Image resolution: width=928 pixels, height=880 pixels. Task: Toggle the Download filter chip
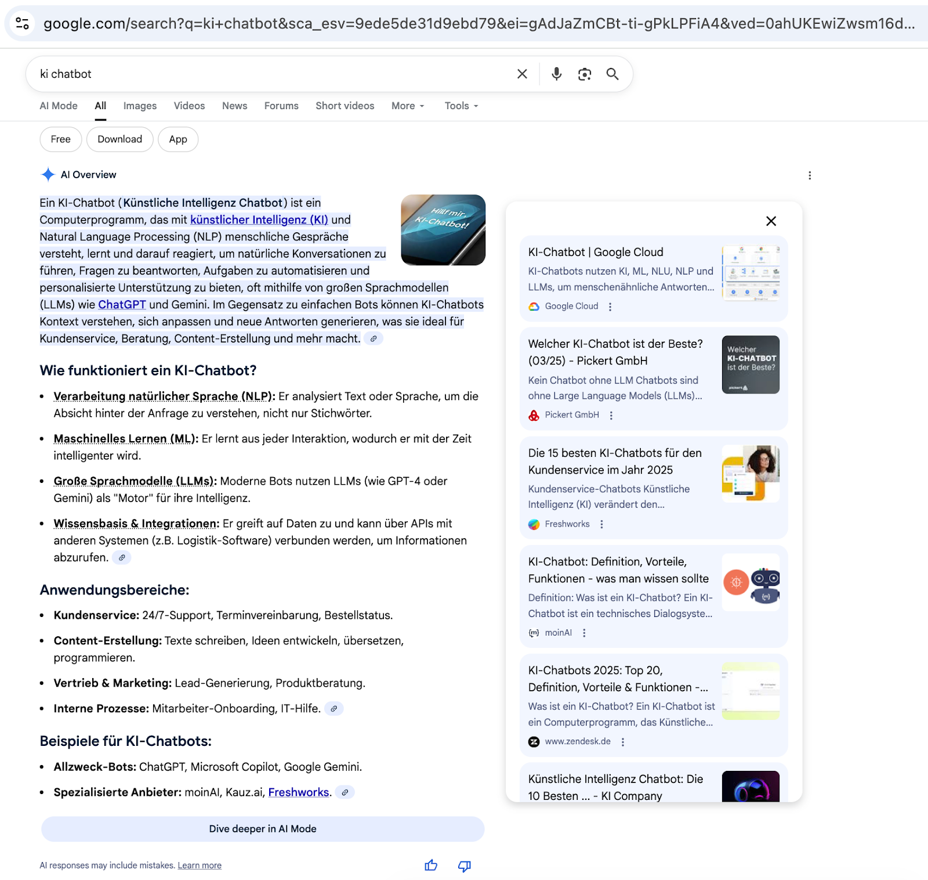119,139
